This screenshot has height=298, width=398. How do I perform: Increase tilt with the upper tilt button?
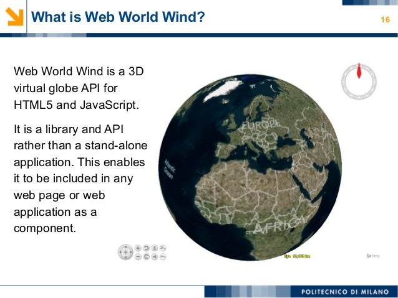[155, 248]
